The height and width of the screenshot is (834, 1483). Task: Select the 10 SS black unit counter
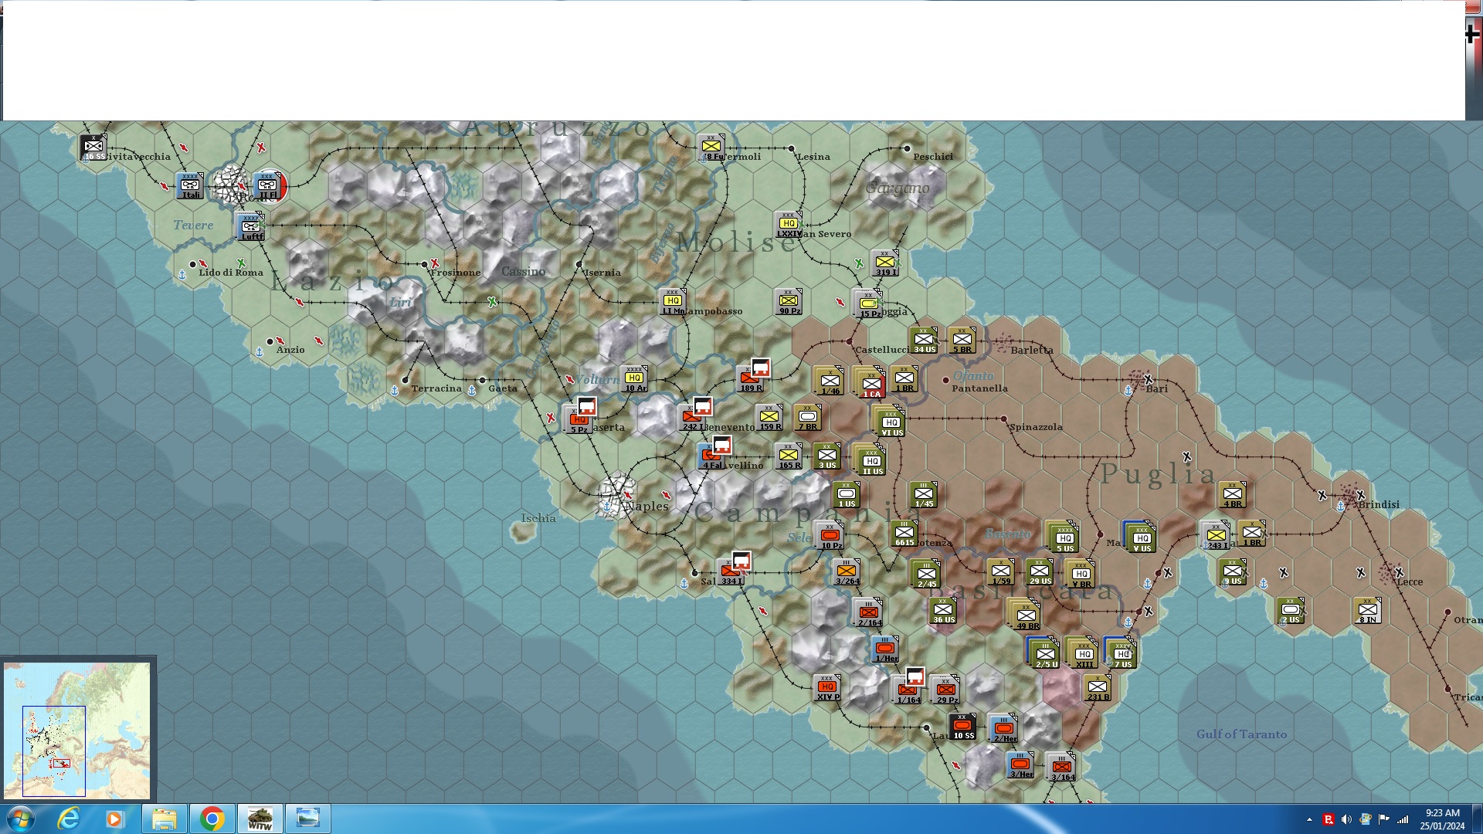tap(962, 726)
